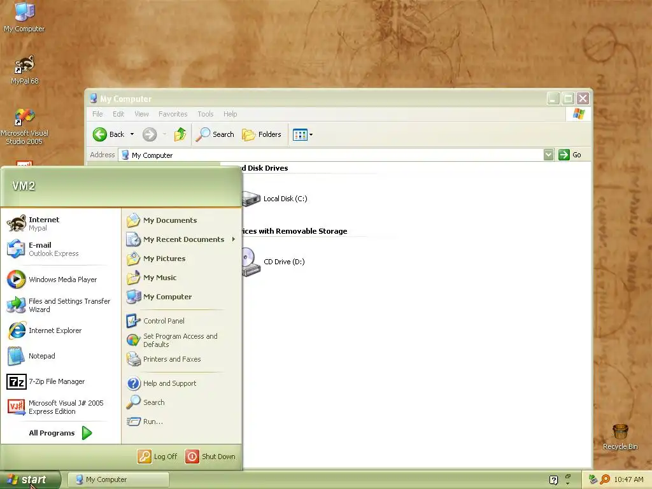Click the Go button beside address bar
This screenshot has width=652, height=489.
tap(570, 155)
